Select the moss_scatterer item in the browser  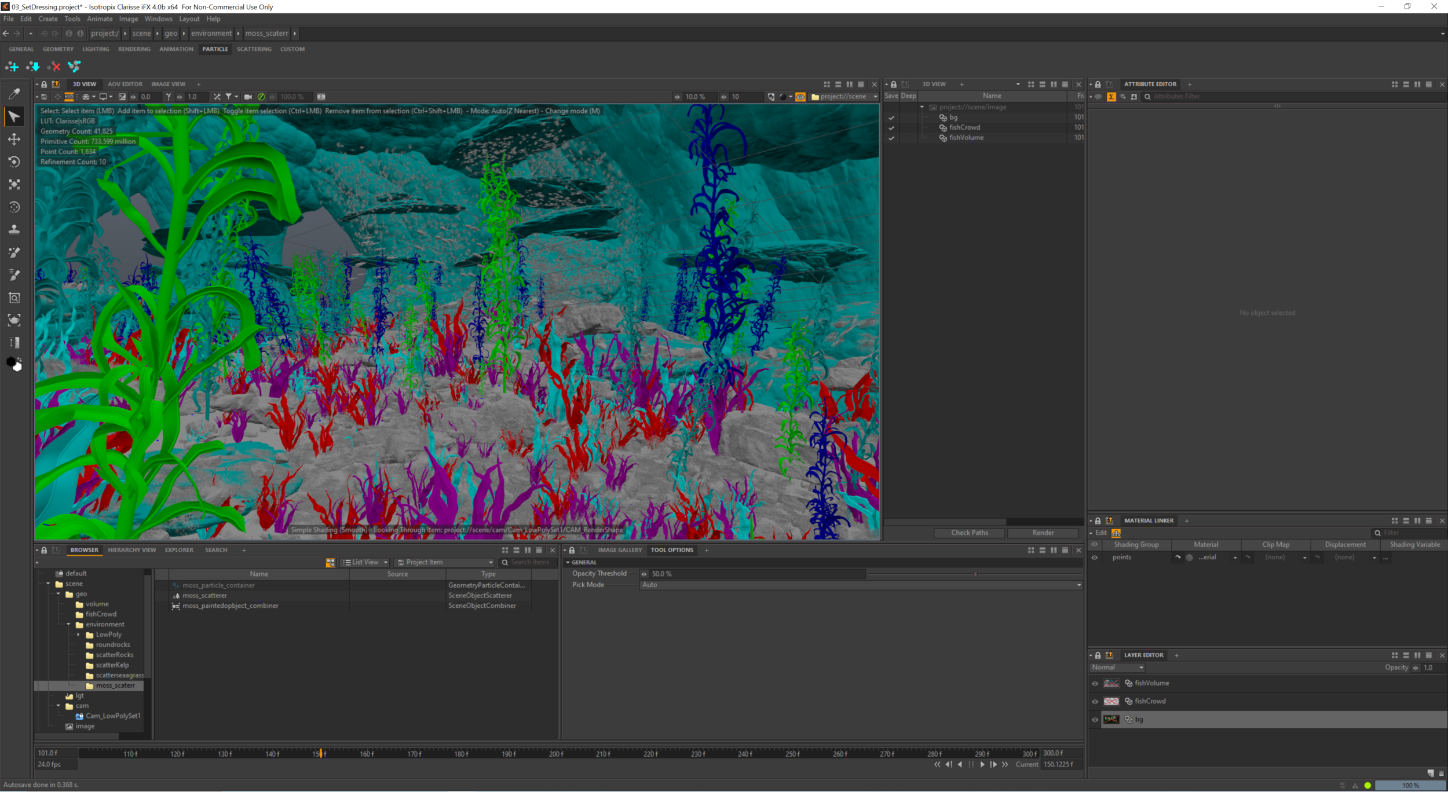pos(206,595)
